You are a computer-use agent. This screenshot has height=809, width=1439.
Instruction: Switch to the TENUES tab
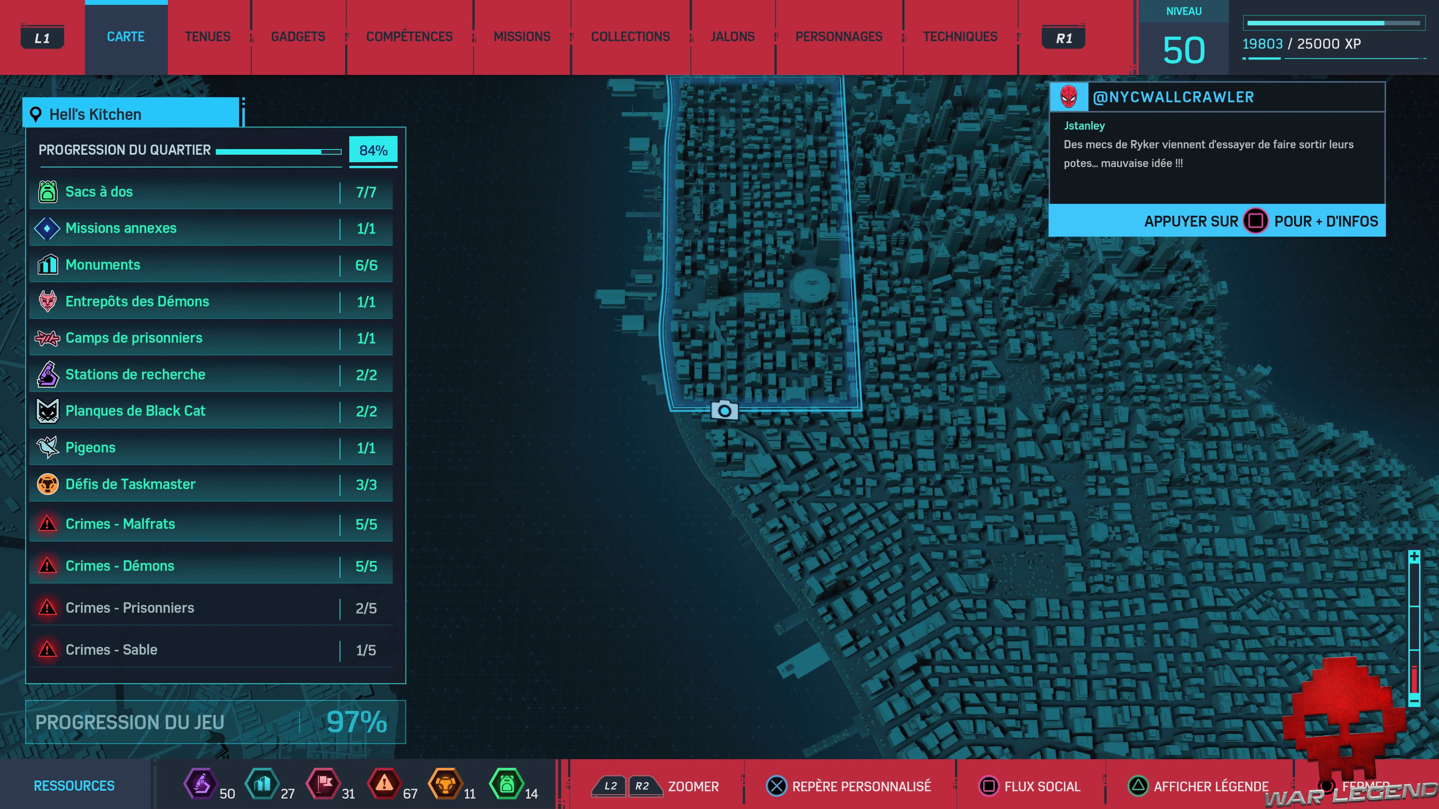click(207, 37)
